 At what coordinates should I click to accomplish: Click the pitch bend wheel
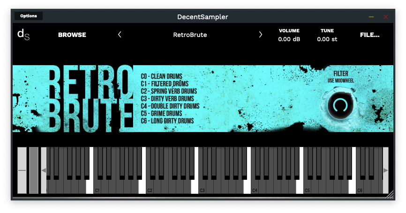22,170
